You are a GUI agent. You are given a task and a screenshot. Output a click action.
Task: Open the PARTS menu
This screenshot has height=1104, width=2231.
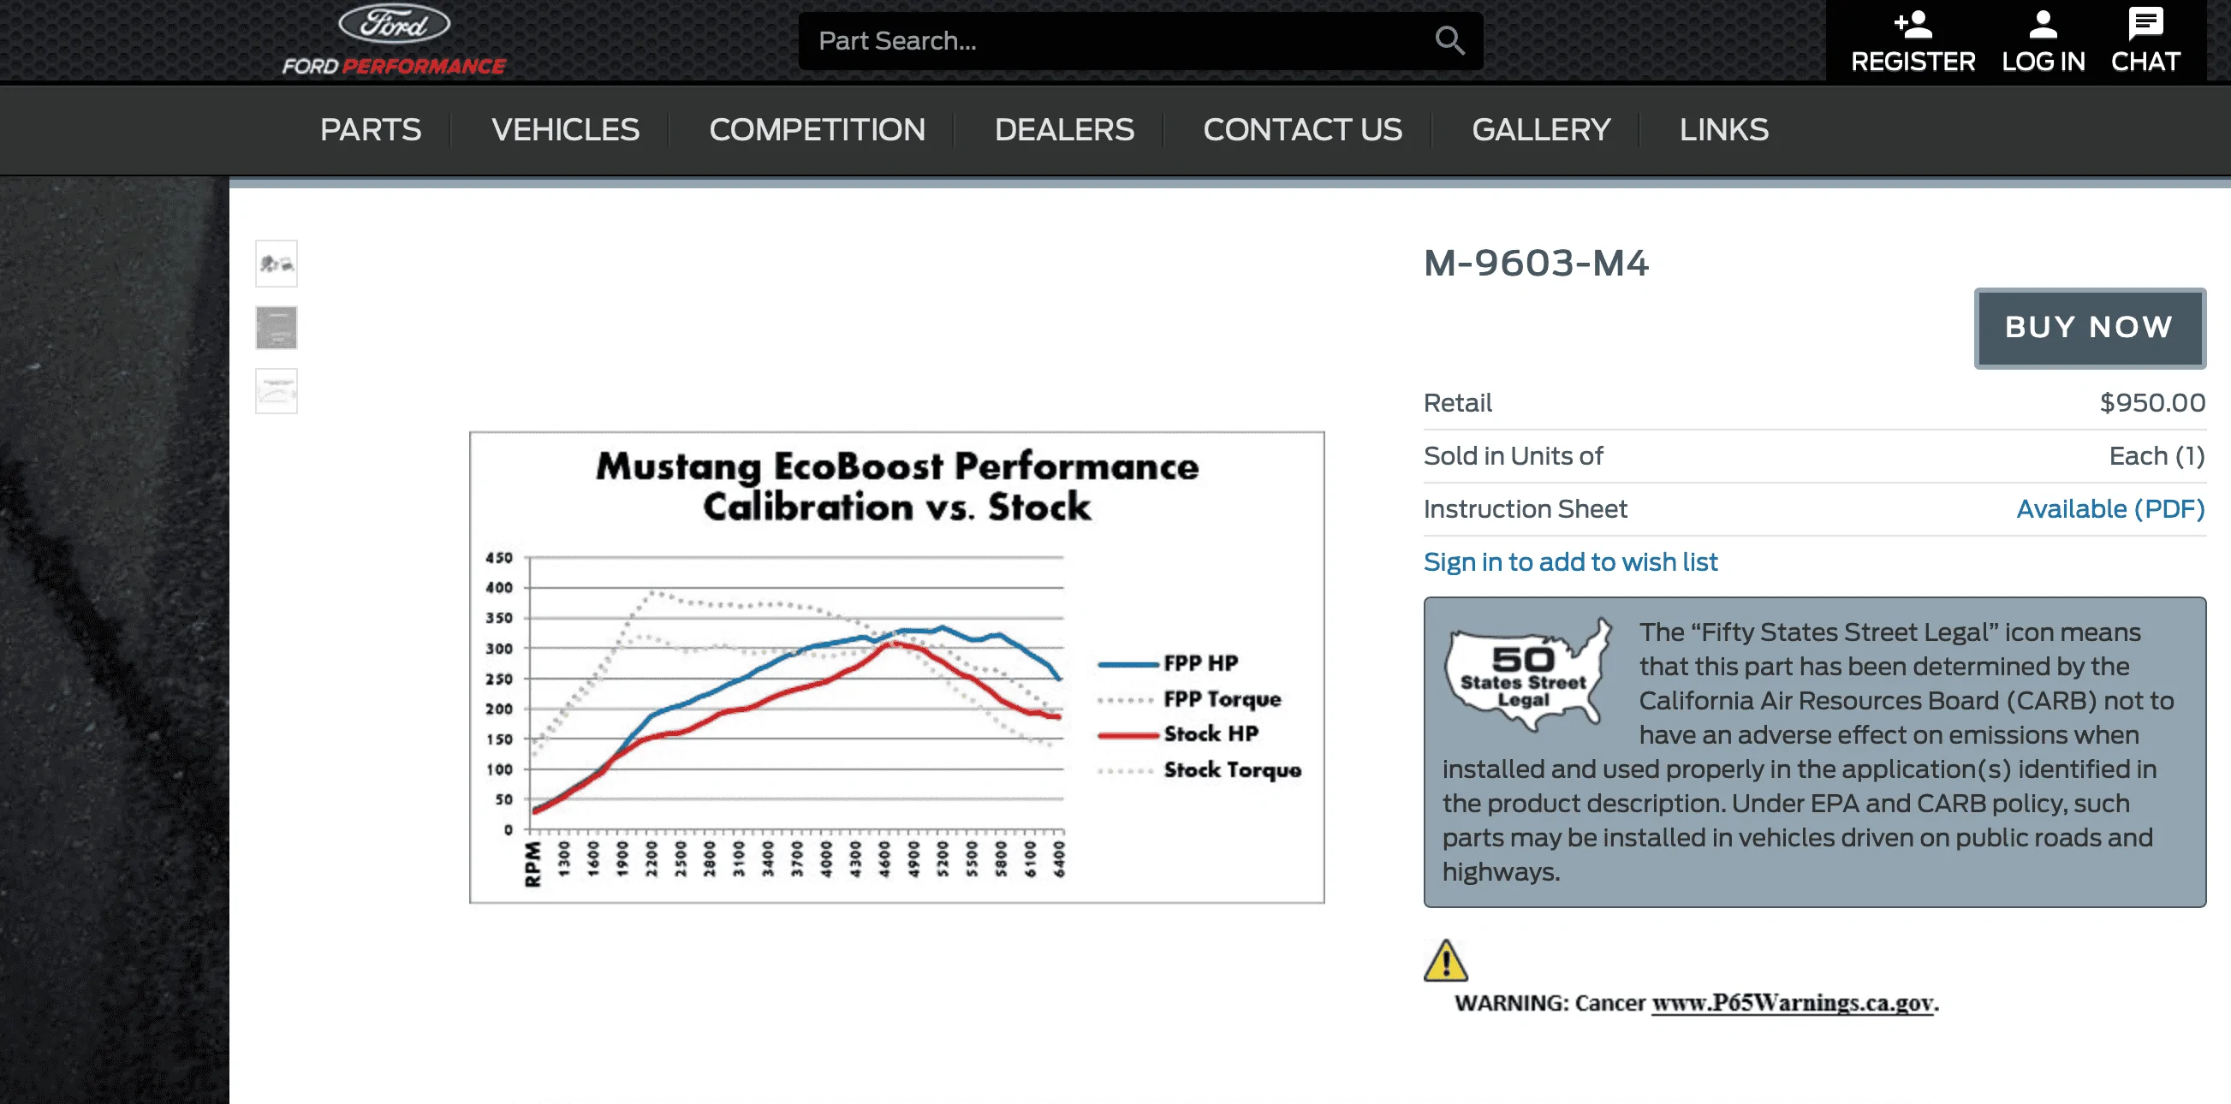click(371, 130)
